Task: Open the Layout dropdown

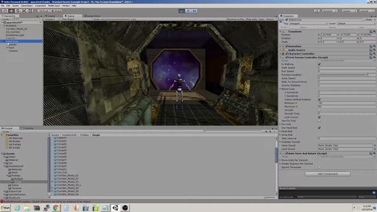Action: 367,11
